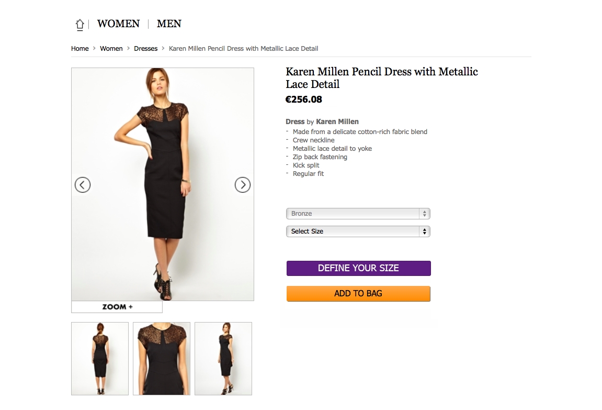Viewport: 602px width, 410px height.
Task: Open the WOMEN menu
Action: 118,24
